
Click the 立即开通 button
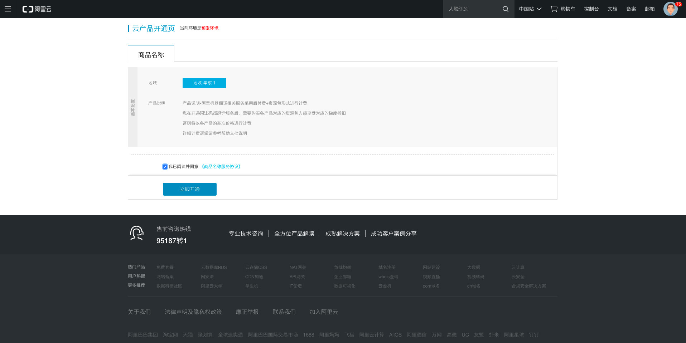pos(190,189)
